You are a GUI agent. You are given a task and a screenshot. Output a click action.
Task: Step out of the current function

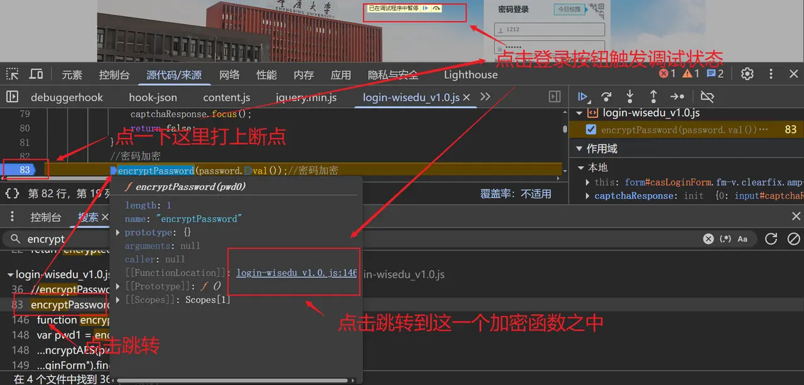(653, 97)
